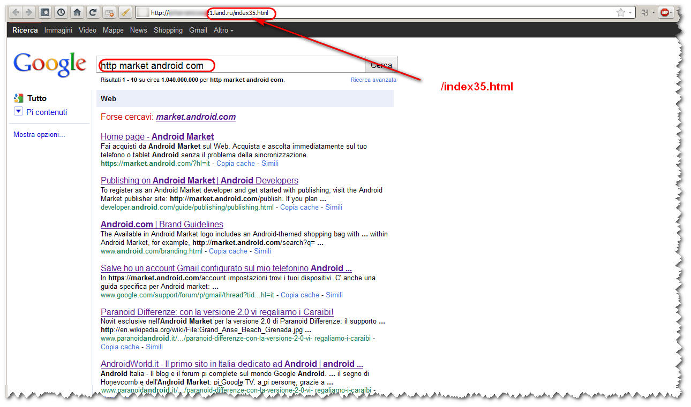The image size is (691, 407).
Task: Open Salve ho un account Gmail result
Action: point(226,268)
